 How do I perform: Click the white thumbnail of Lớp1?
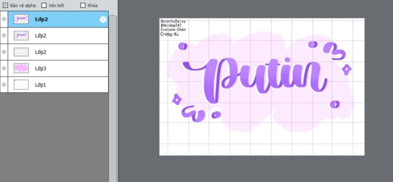click(21, 85)
